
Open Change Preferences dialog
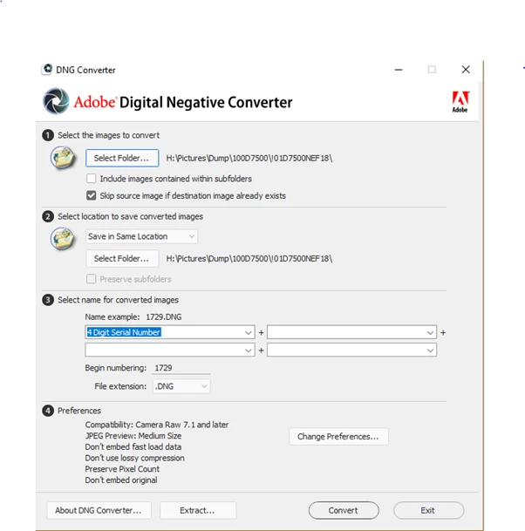pos(338,437)
